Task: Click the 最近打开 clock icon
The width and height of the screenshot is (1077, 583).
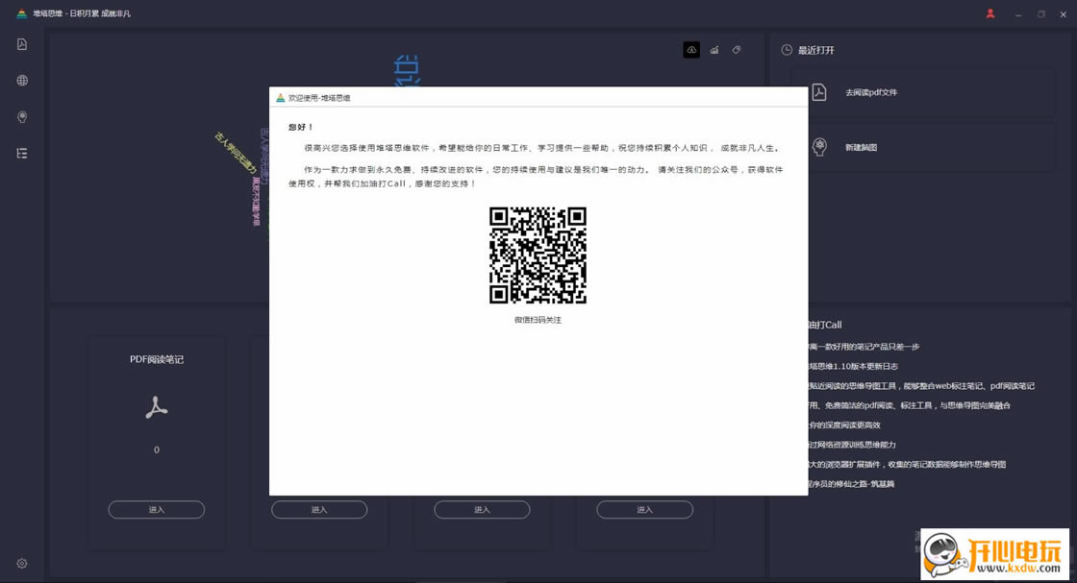Action: (x=787, y=49)
